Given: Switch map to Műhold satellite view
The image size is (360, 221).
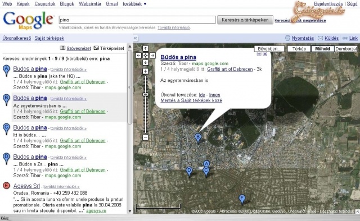Looking at the screenshot, I should pos(322,49).
